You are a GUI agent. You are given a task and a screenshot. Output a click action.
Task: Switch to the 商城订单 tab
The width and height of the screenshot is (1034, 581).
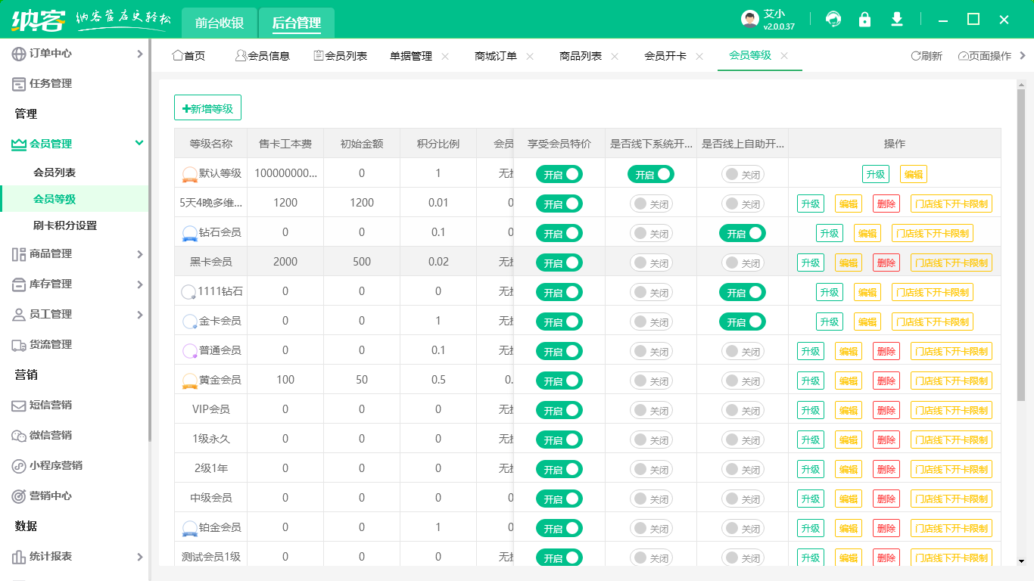coord(494,55)
